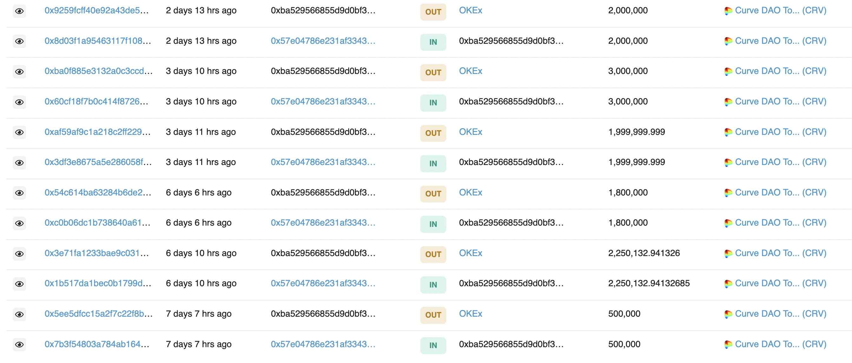Open quick view eye for 0xaf59af9c1a218c2ff229
This screenshot has width=852, height=363.
(19, 132)
